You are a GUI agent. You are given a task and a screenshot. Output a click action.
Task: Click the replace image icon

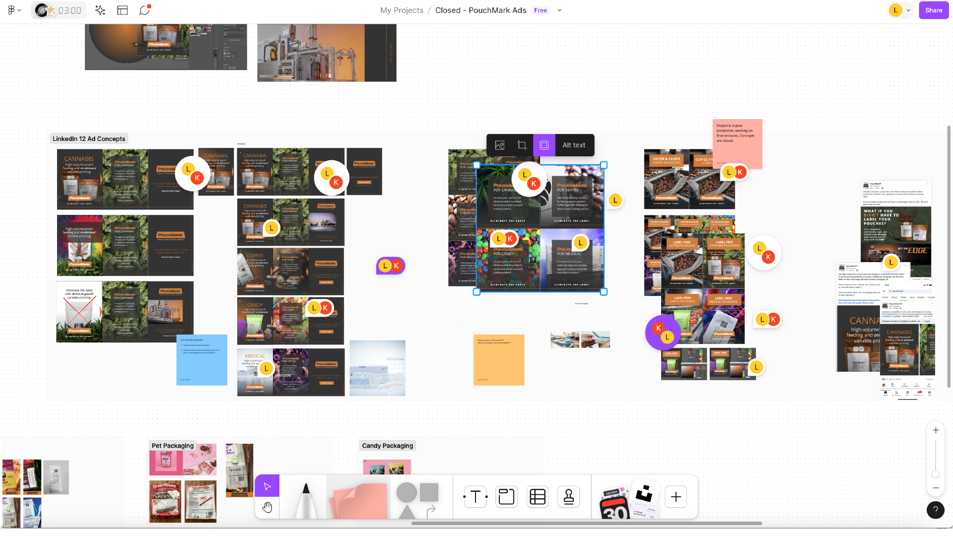(x=500, y=145)
